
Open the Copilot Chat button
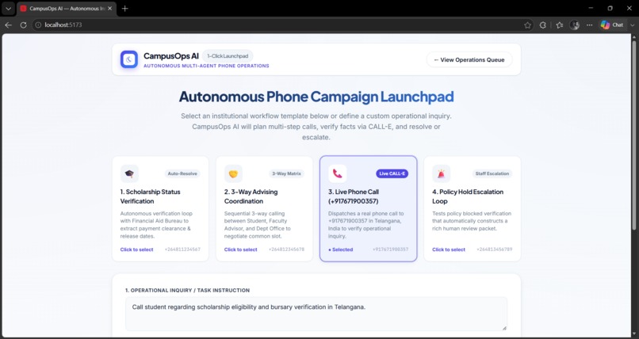point(612,25)
